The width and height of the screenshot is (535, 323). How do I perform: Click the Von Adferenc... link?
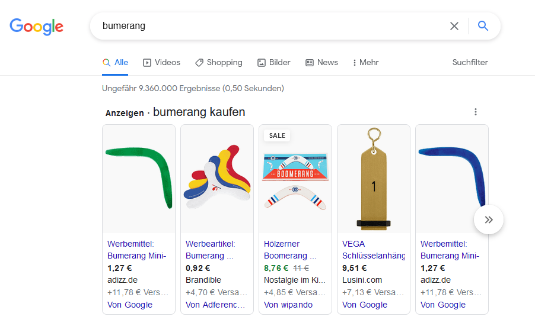[x=215, y=305]
